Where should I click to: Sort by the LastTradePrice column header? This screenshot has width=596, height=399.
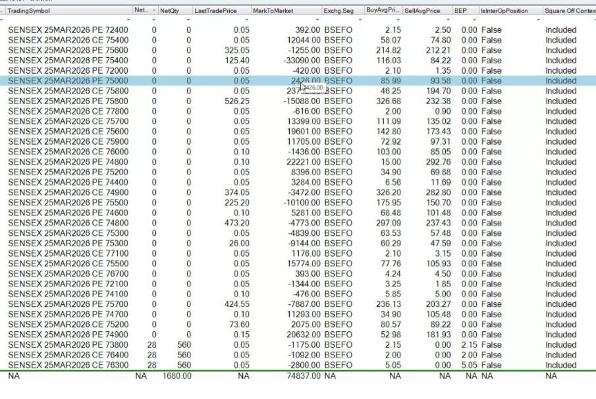click(x=221, y=11)
